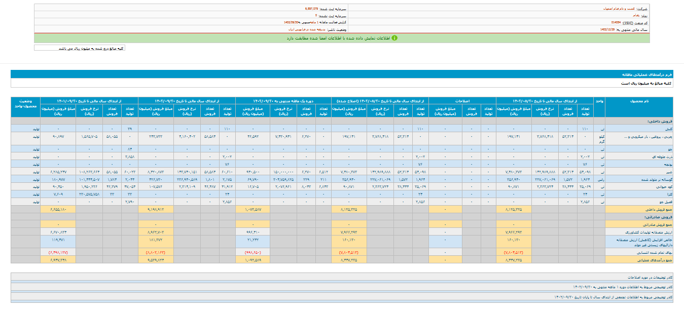
Task: Select the monthly operating revenues form title bar
Action: tap(342, 74)
